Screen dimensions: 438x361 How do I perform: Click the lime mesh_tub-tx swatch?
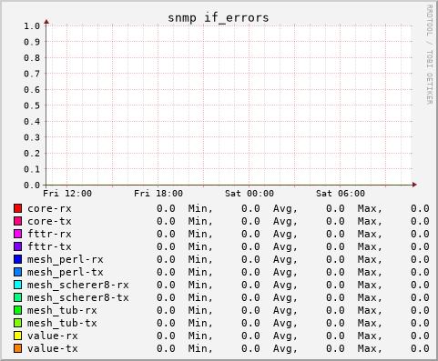tap(17, 323)
